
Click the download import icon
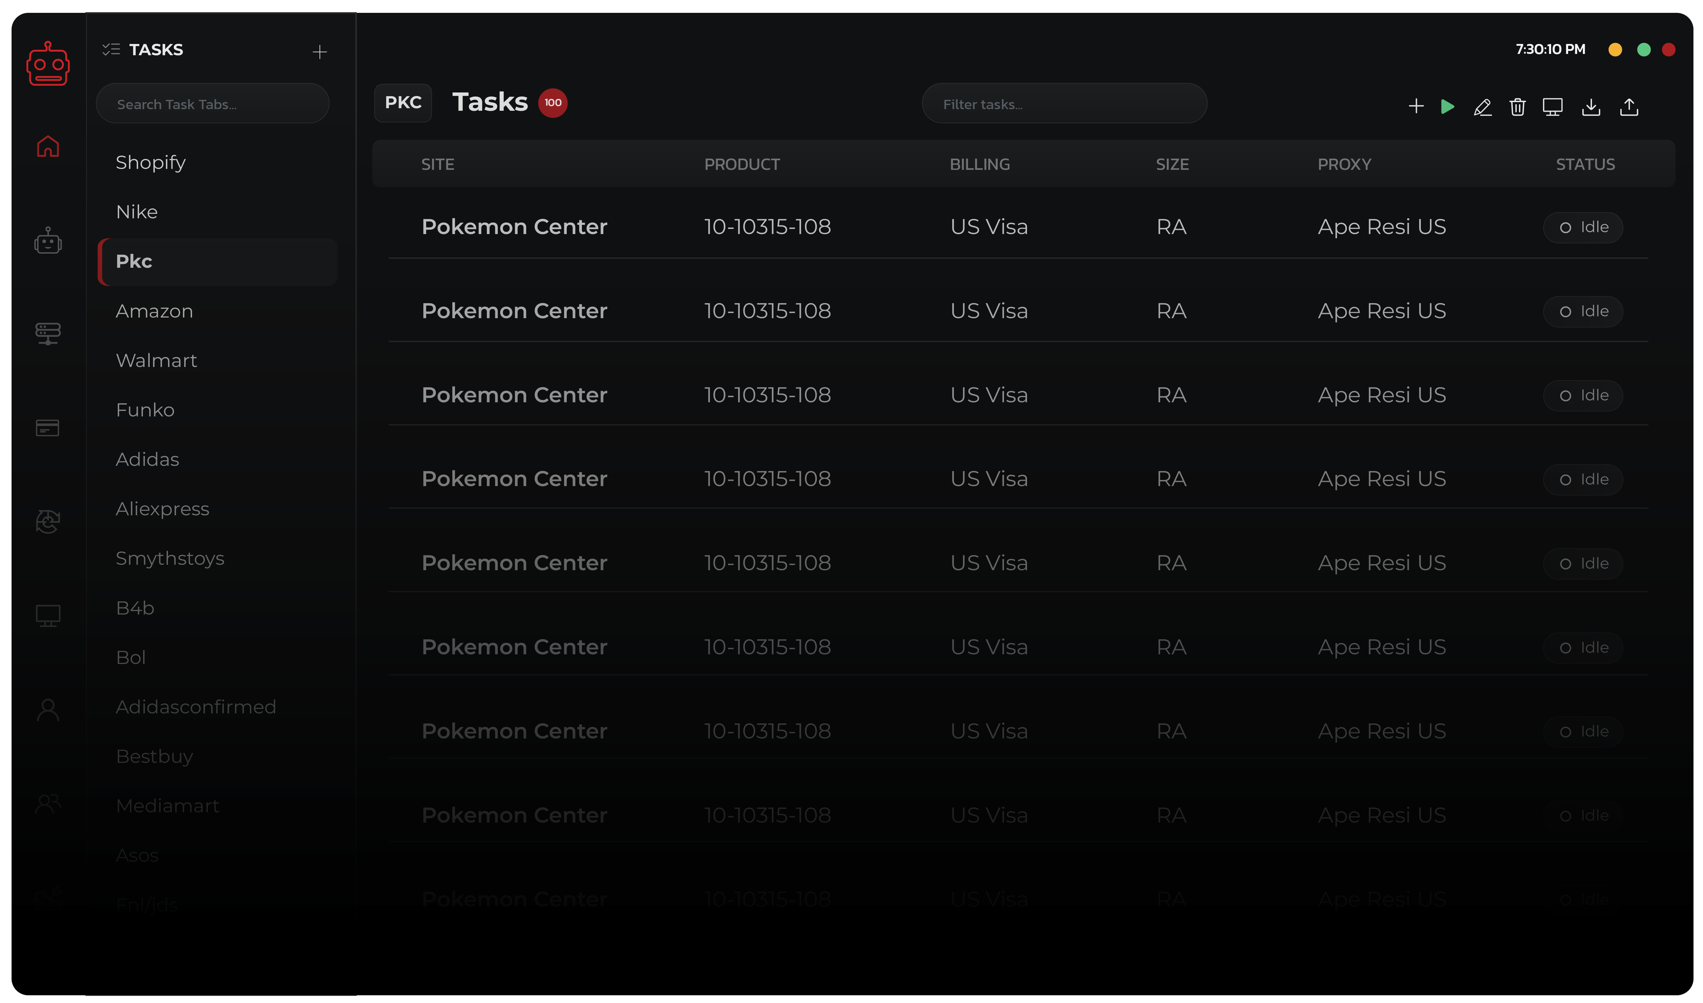(1591, 107)
